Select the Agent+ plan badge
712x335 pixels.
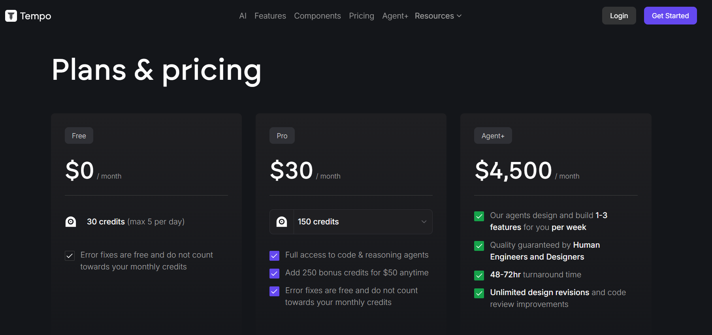coord(493,136)
